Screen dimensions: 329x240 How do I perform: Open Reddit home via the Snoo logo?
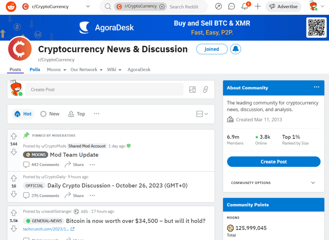coord(11,7)
